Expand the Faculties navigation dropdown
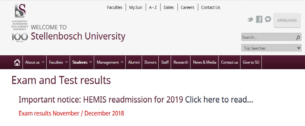Viewport: 305px width, 126px height. point(58,62)
